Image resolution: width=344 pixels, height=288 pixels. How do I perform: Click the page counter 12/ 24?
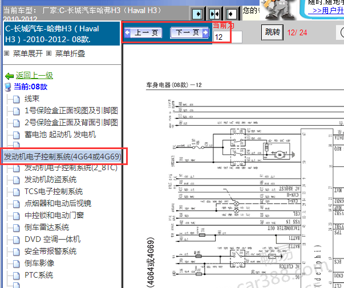coord(297,32)
